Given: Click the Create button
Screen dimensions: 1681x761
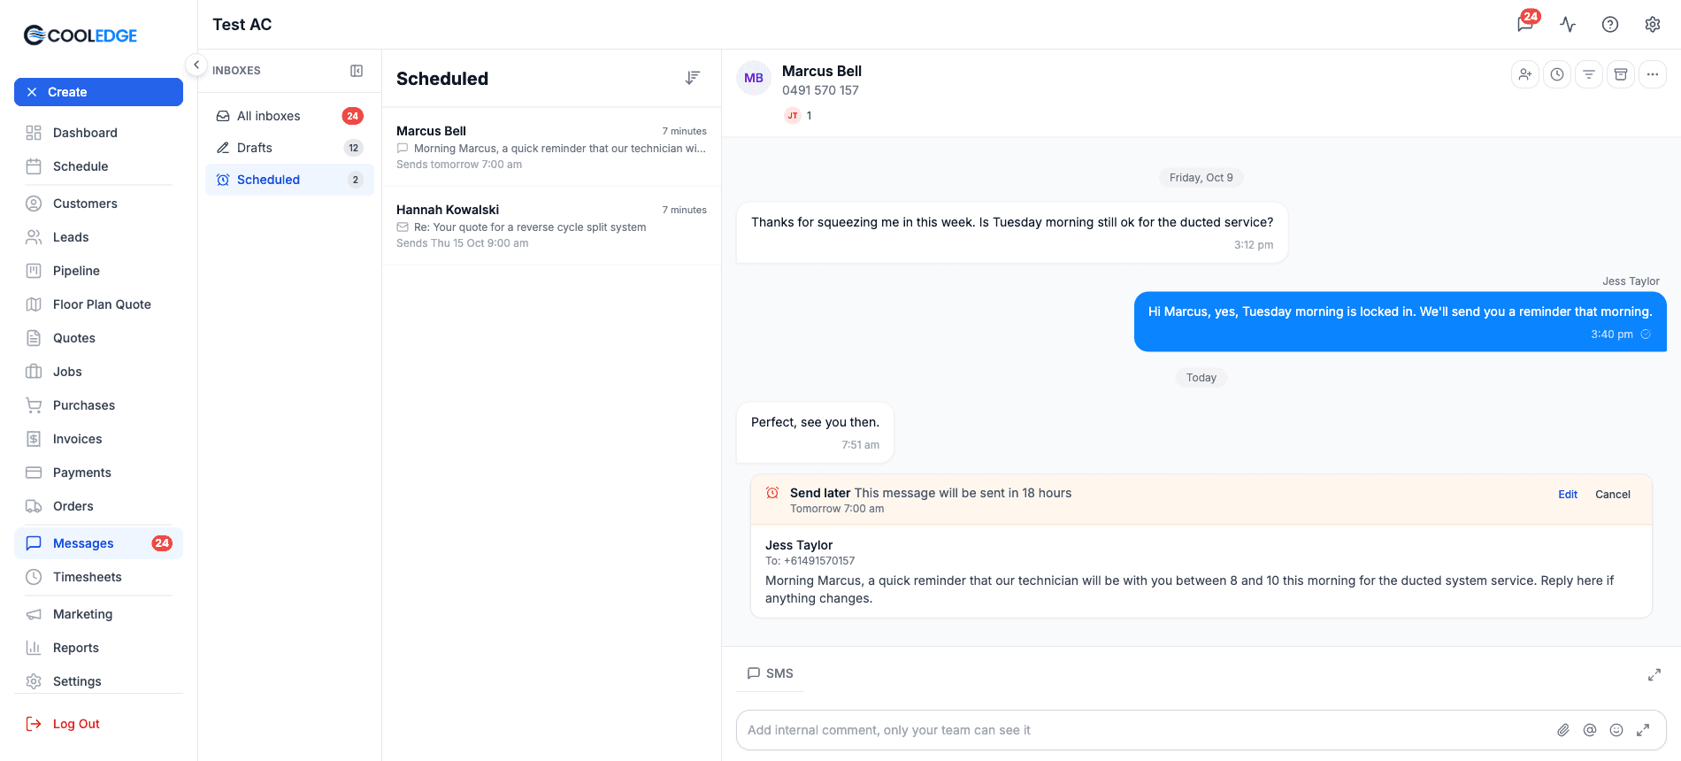Looking at the screenshot, I should [98, 92].
